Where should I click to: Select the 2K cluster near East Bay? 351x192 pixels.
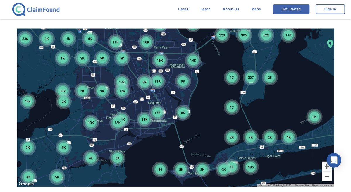tap(314, 117)
